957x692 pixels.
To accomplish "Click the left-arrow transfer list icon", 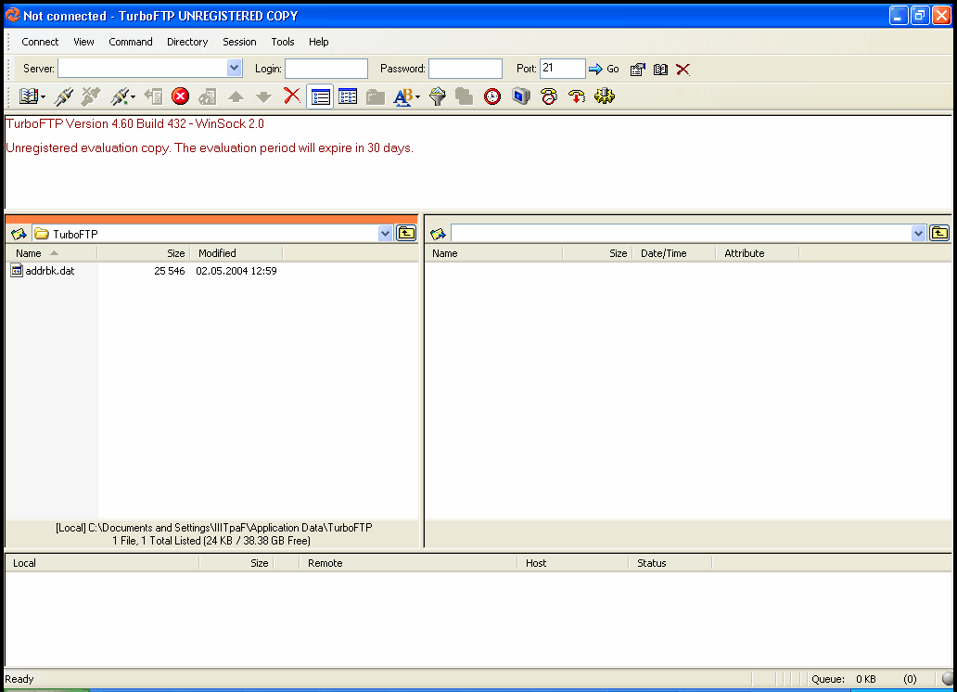I will pyautogui.click(x=153, y=96).
